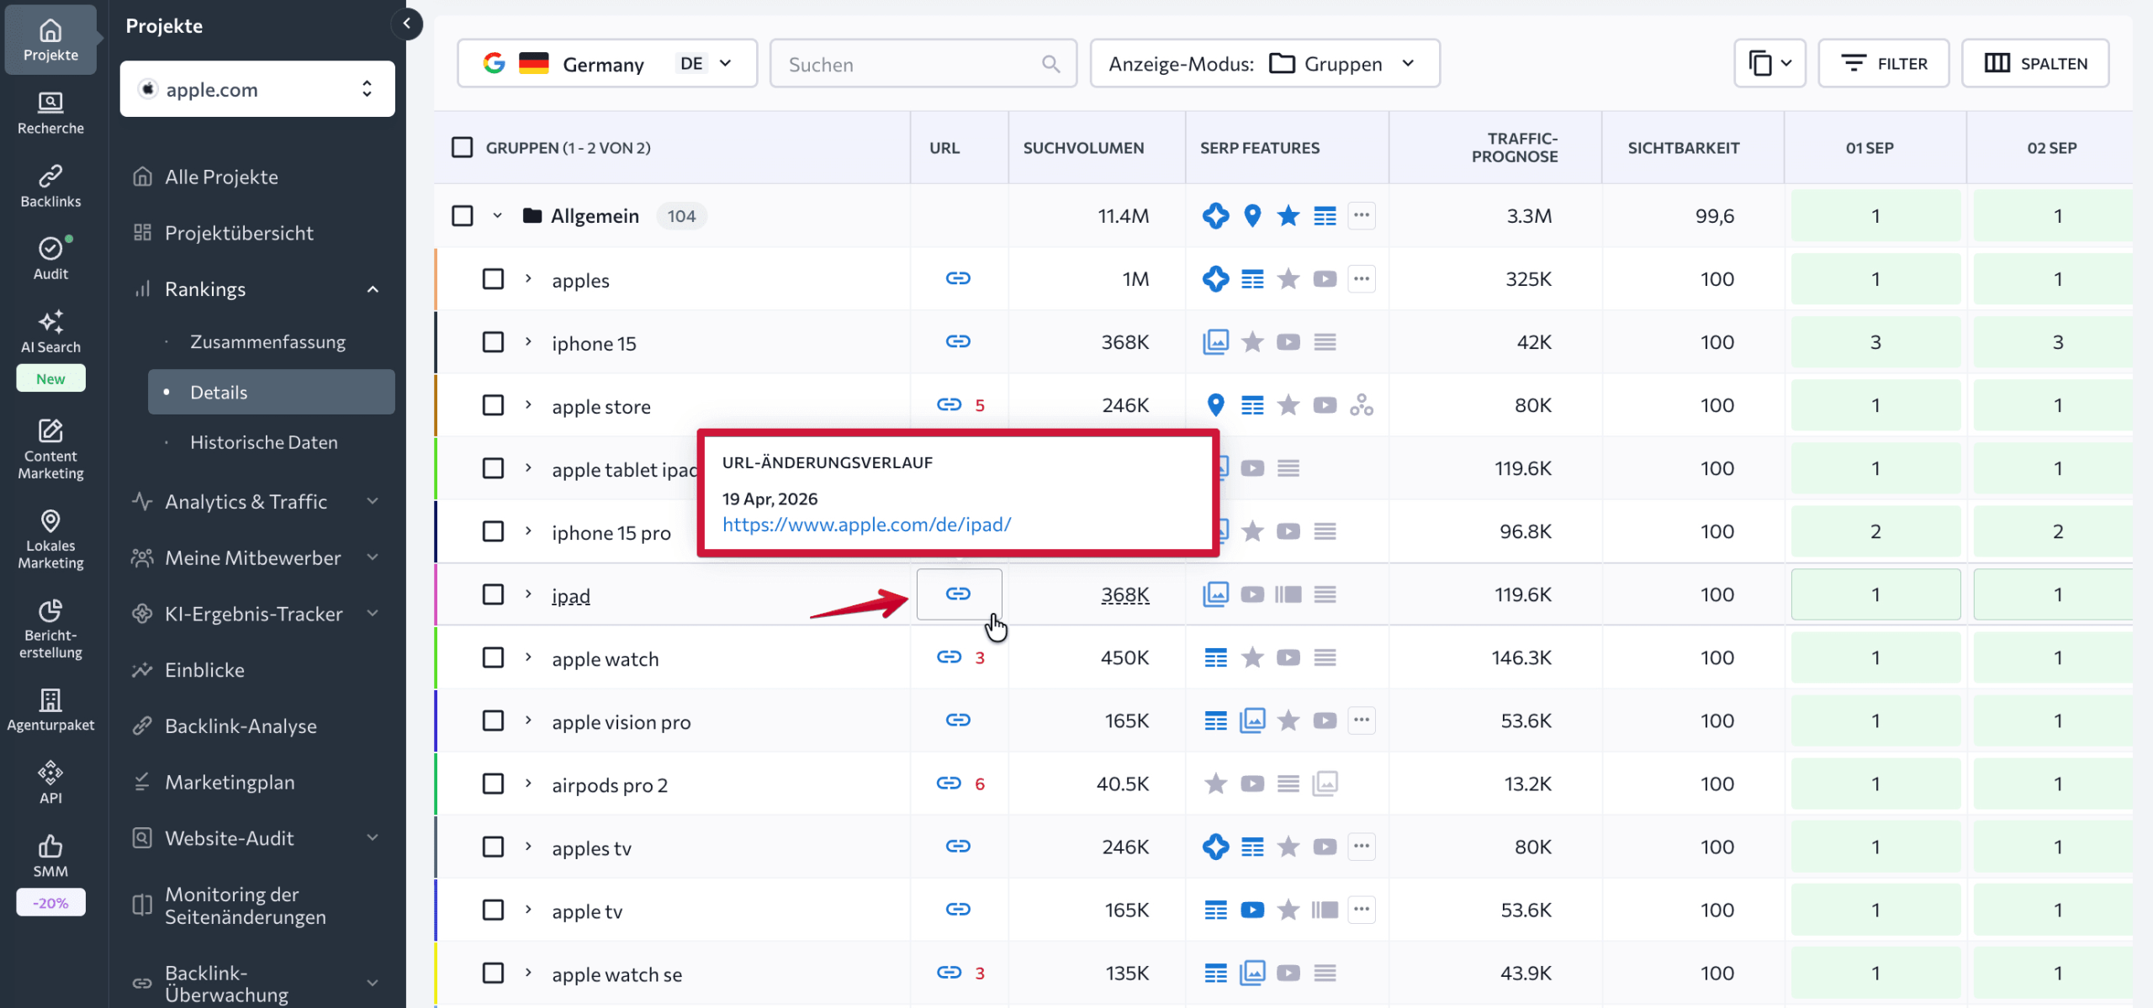This screenshot has height=1008, width=2153.
Task: Open the Recherche sidebar icon
Action: coord(50,113)
